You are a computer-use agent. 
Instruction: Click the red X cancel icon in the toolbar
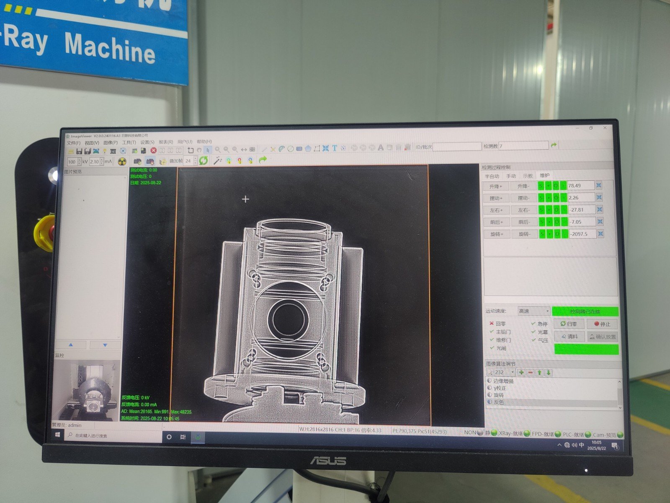[154, 150]
